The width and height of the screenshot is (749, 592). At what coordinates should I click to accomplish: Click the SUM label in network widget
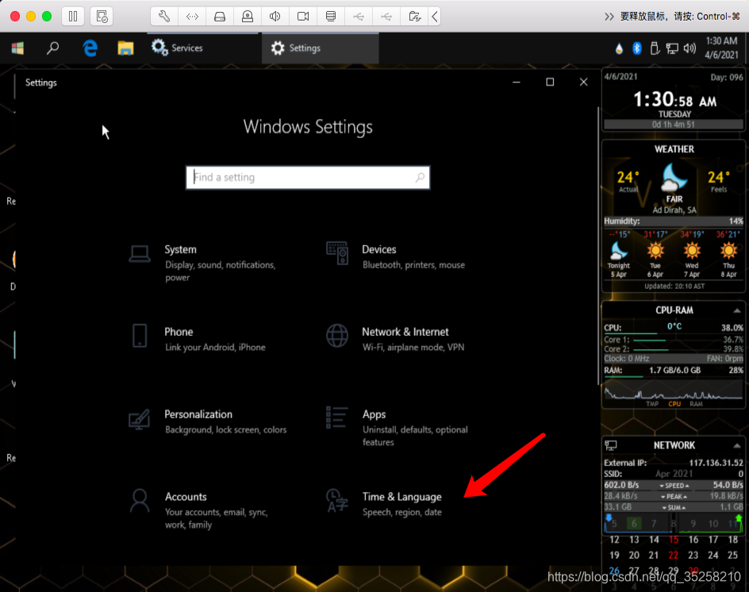pos(674,507)
